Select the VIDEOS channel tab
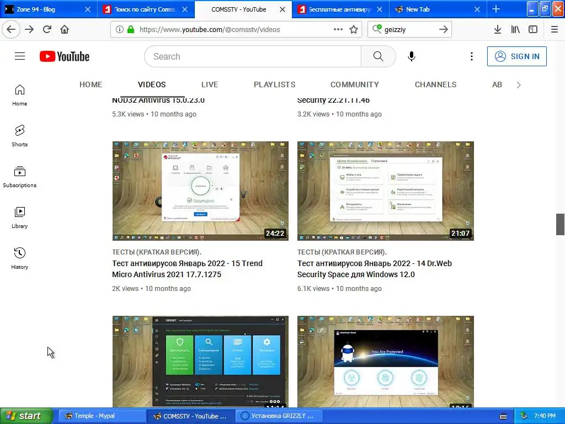The image size is (565, 424). [x=152, y=84]
